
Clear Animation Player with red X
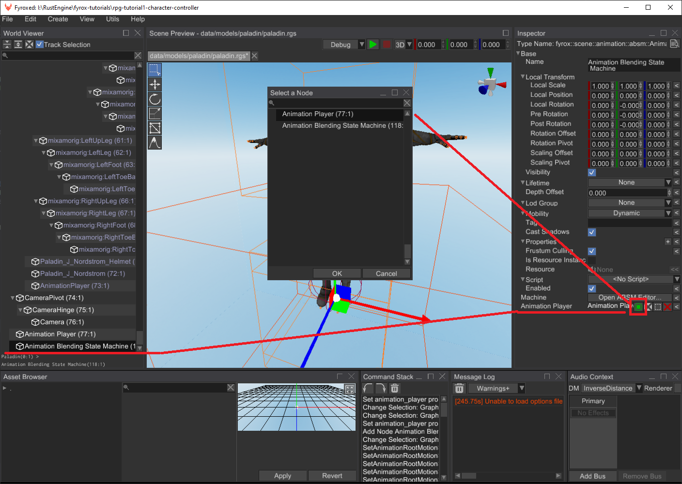coord(667,307)
